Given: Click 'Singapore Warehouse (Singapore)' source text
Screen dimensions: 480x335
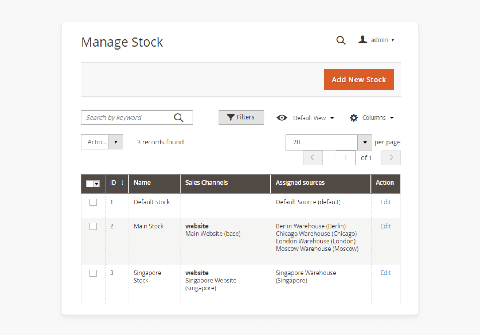Looking at the screenshot, I should [306, 277].
